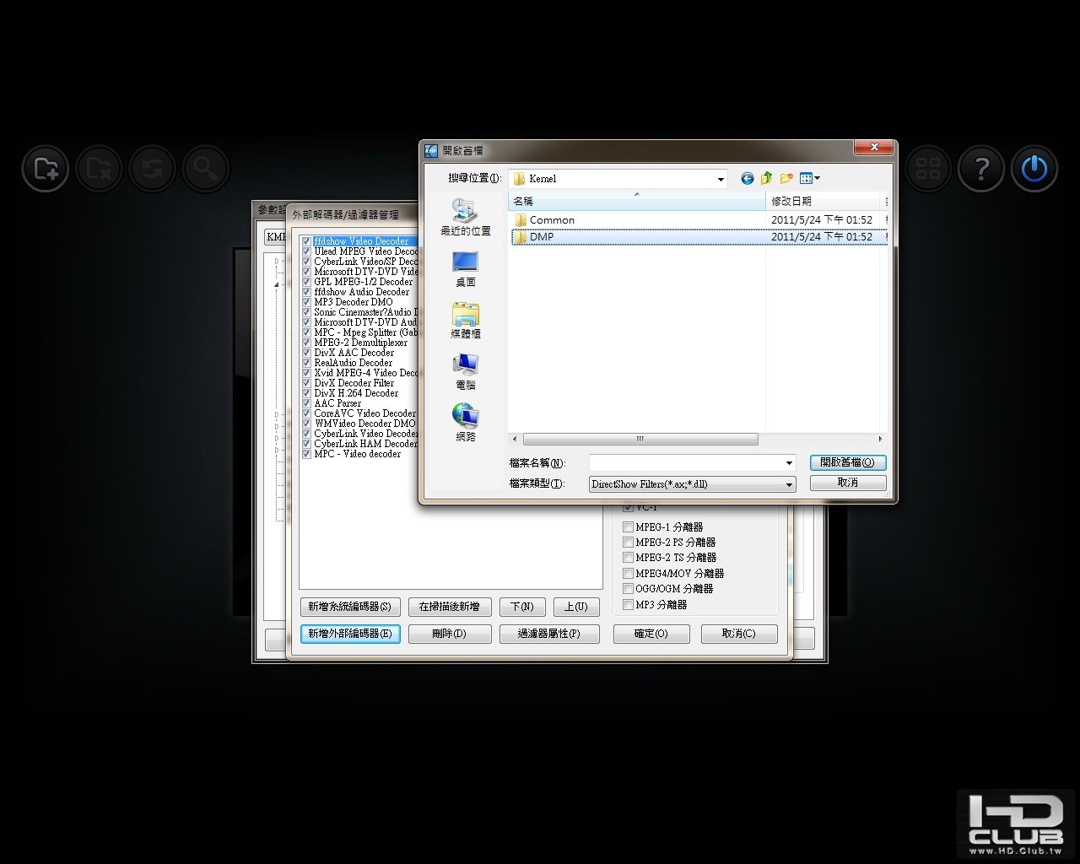Open the question mark help icon

(x=981, y=169)
